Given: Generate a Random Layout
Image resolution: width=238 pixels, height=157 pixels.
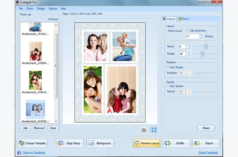Looking at the screenshot, I should (x=147, y=143).
